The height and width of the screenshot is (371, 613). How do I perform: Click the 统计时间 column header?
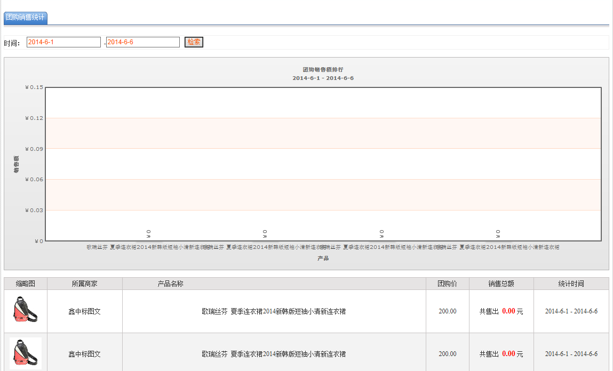click(571, 284)
